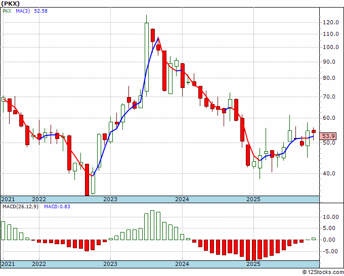Click the (PKX) ticker title
This screenshot has width=344, height=276.
pyautogui.click(x=10, y=4)
